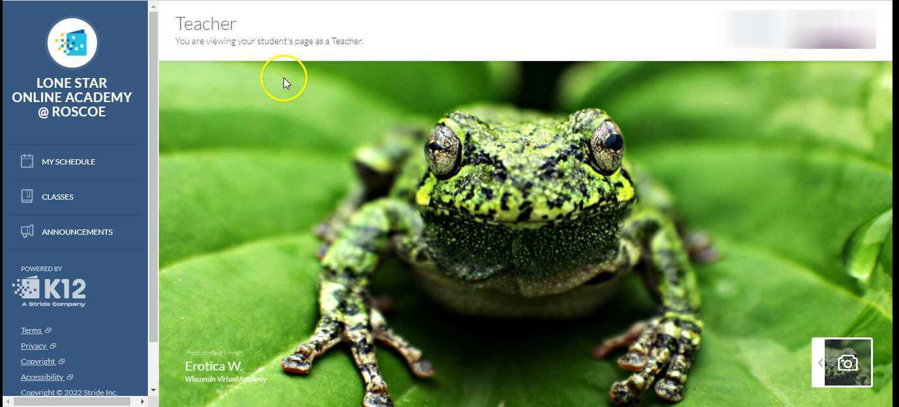Click the sidebar scrollbar up arrow
The image size is (899, 407).
(153, 7)
